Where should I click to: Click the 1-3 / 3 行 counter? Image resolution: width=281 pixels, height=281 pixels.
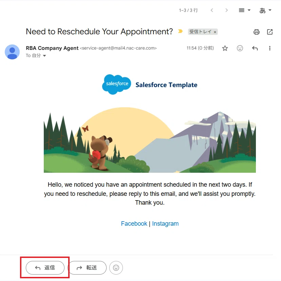click(x=188, y=10)
